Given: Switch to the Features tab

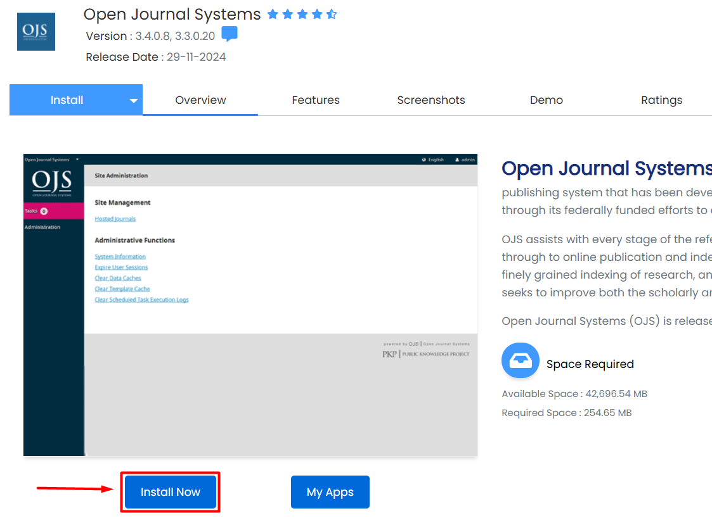Looking at the screenshot, I should click(316, 100).
